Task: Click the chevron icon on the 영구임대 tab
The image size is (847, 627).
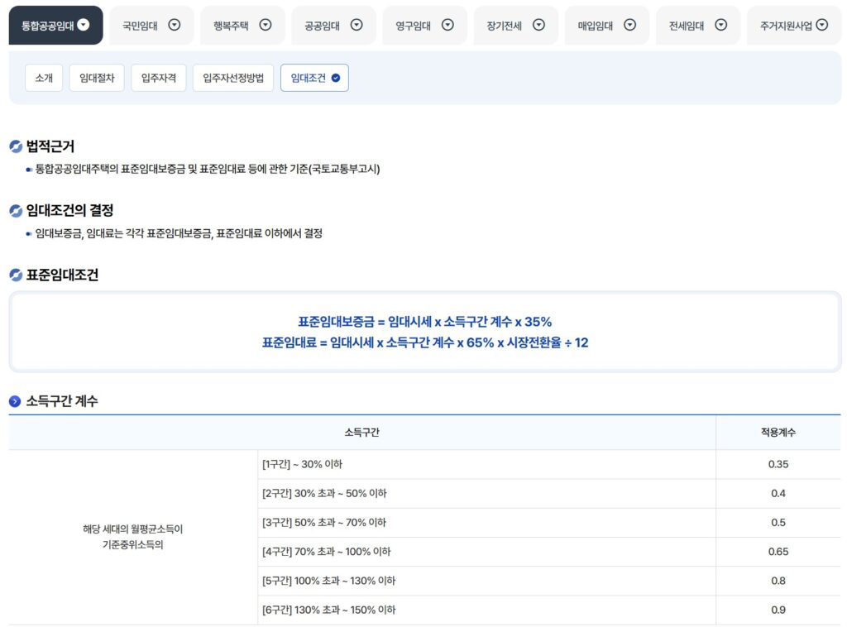Action: (447, 25)
